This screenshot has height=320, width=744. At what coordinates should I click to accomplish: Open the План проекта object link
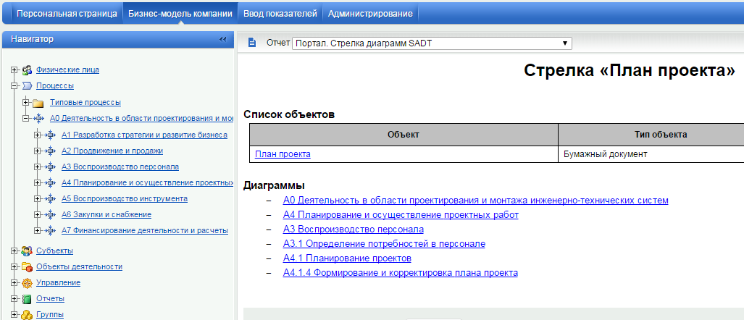(283, 154)
